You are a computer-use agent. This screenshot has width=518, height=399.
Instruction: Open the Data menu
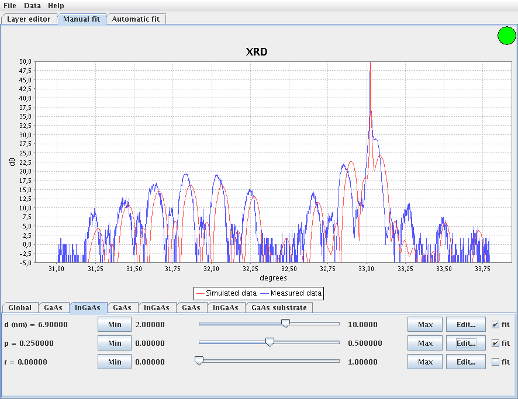click(x=32, y=5)
